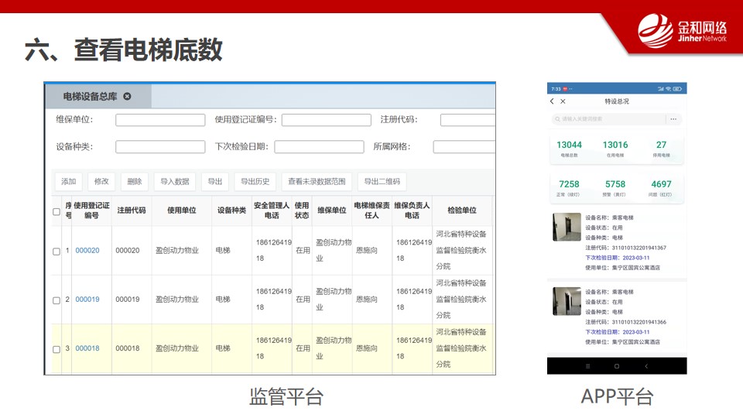Click the app keyword search field
Image resolution: width=743 pixels, height=418 pixels.
tap(608, 119)
